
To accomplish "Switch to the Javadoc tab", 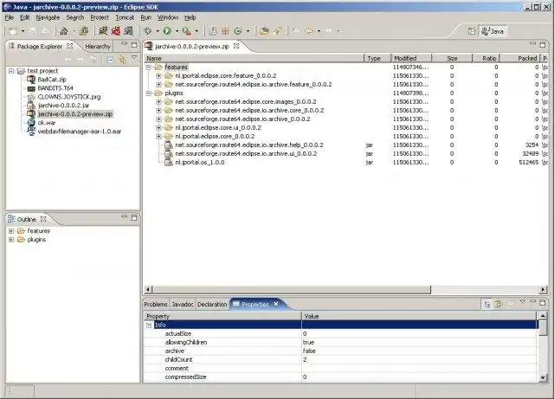I will coord(183,305).
